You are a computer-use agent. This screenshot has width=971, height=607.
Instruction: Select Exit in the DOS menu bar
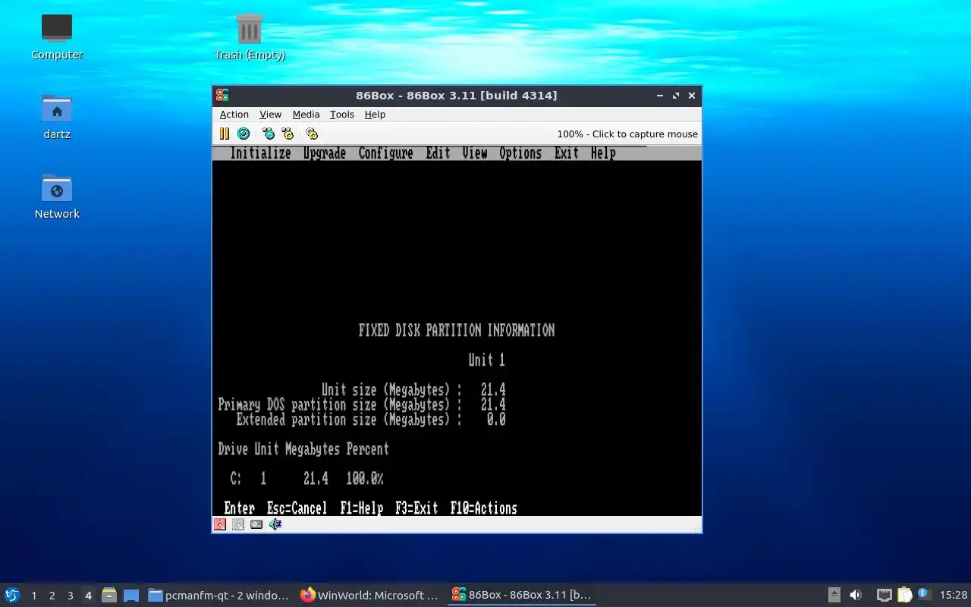(x=566, y=153)
